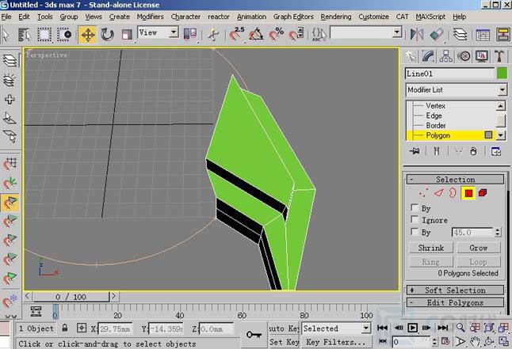This screenshot has width=512, height=349.
Task: Select the Select and Move tool
Action: point(87,35)
